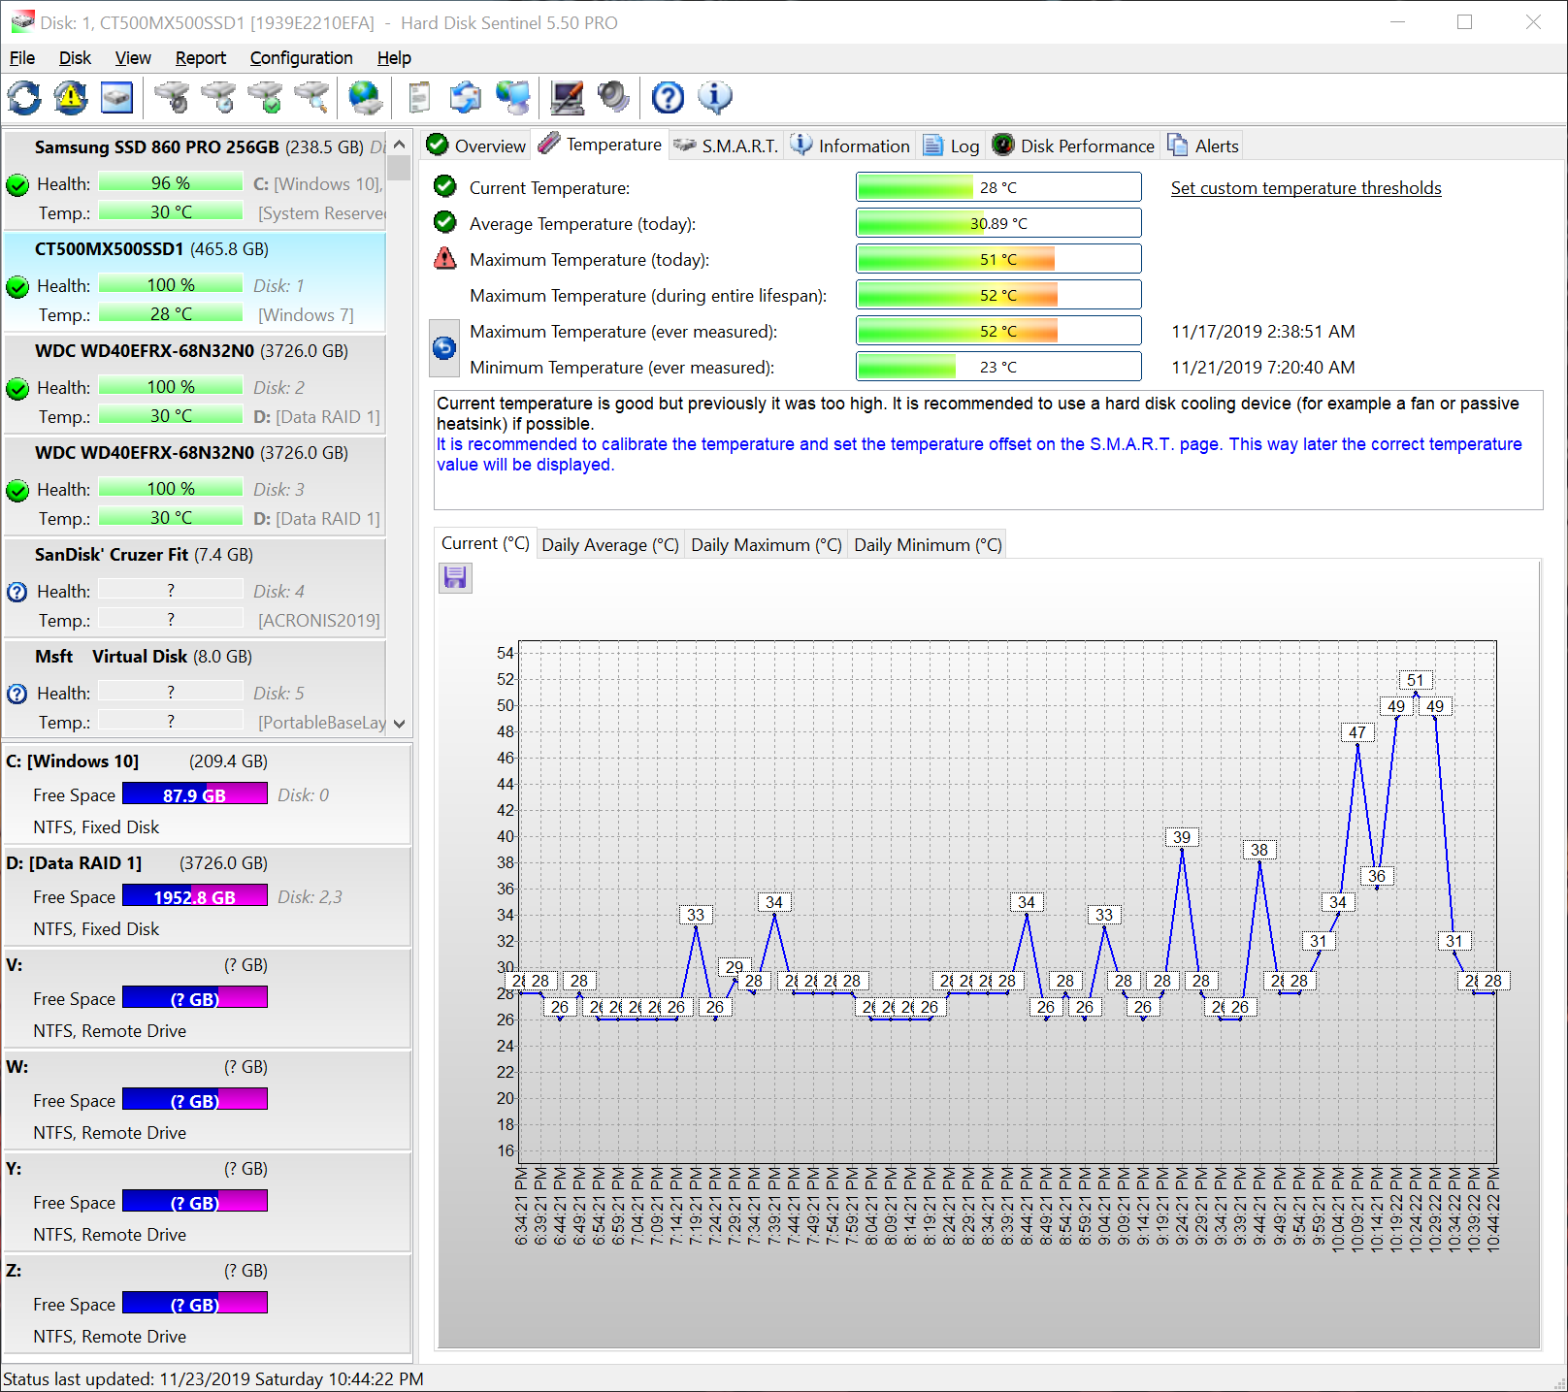Viewport: 1568px width, 1392px height.
Task: Click the blue-framed hard disk toolbar icon
Action: point(116,97)
